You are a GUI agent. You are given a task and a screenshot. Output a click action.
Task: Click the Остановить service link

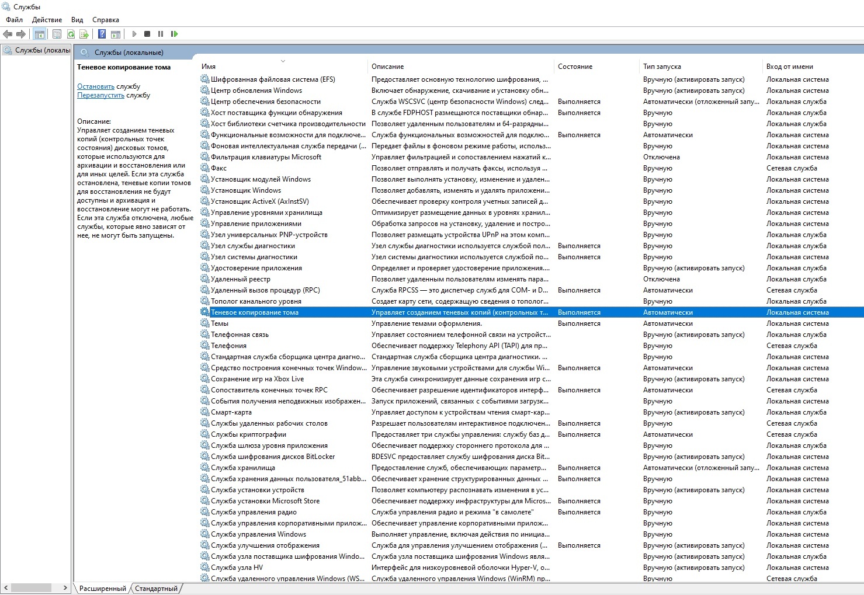click(x=96, y=86)
